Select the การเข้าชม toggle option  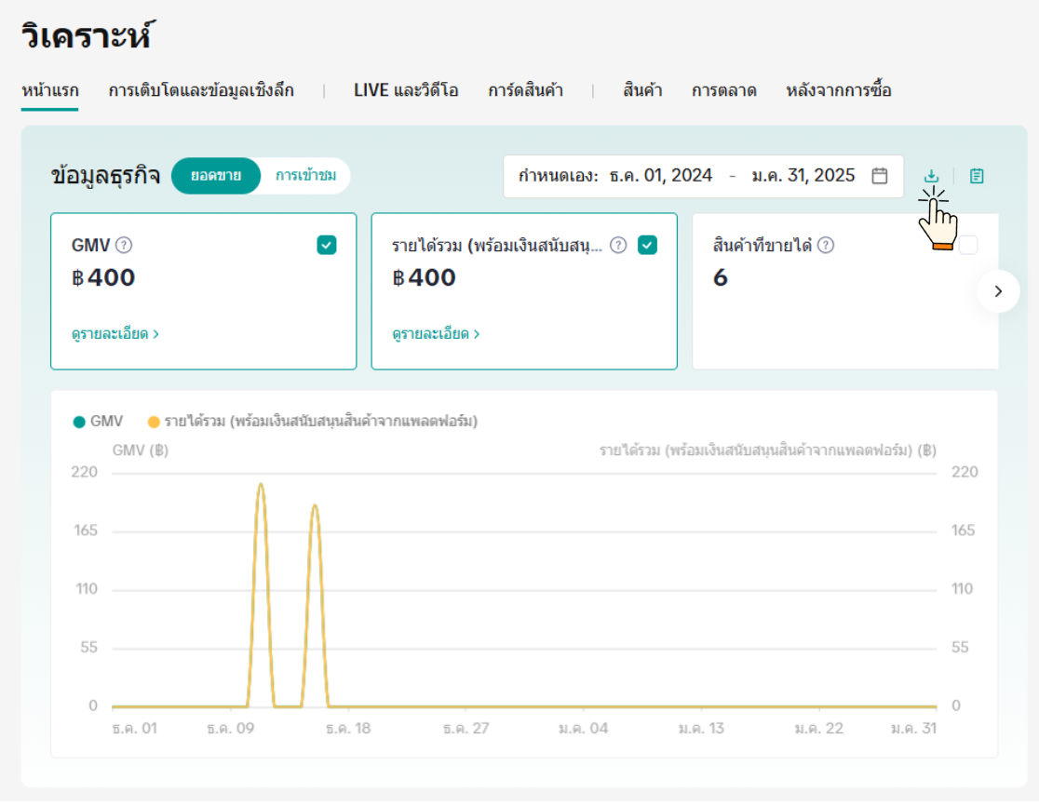point(305,176)
